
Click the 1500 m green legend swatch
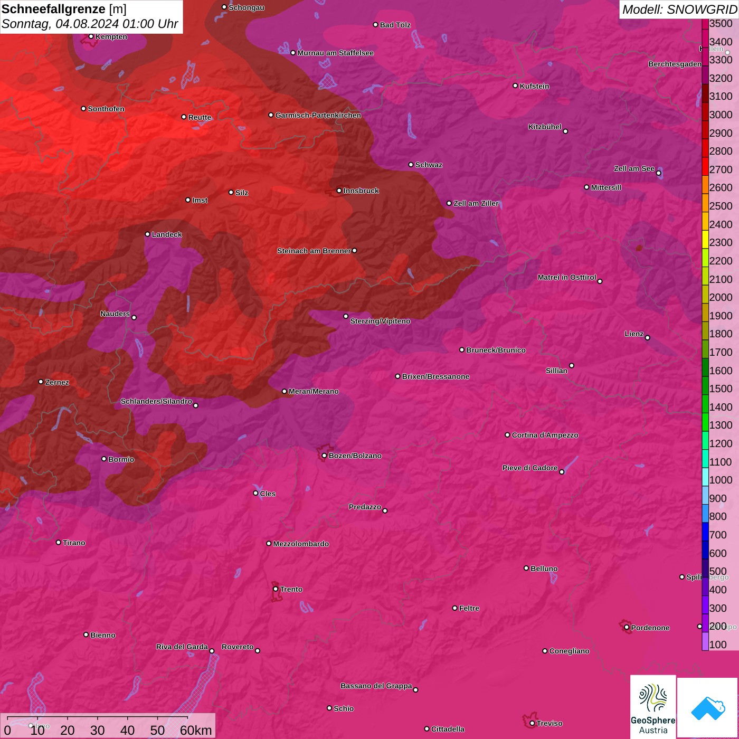pyautogui.click(x=705, y=385)
